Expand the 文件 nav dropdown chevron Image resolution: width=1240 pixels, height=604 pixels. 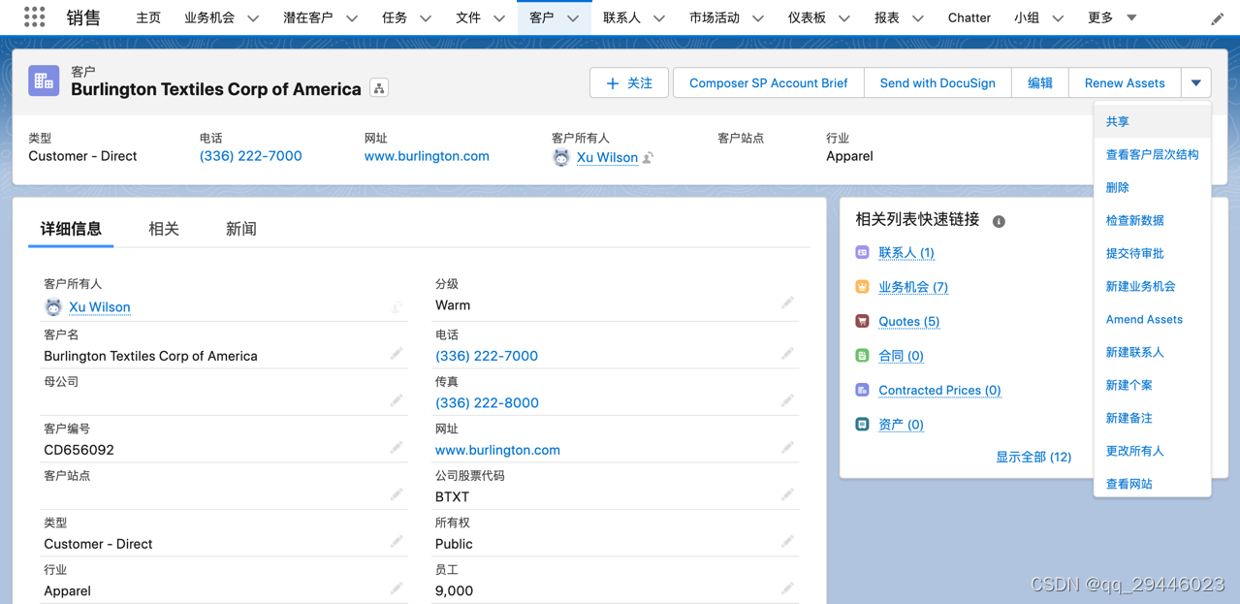pos(499,18)
